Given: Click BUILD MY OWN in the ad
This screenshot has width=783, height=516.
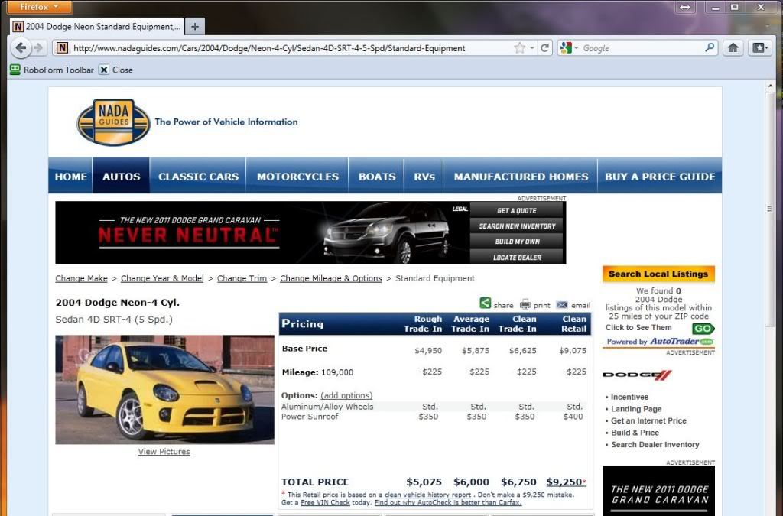Looking at the screenshot, I should click(516, 242).
